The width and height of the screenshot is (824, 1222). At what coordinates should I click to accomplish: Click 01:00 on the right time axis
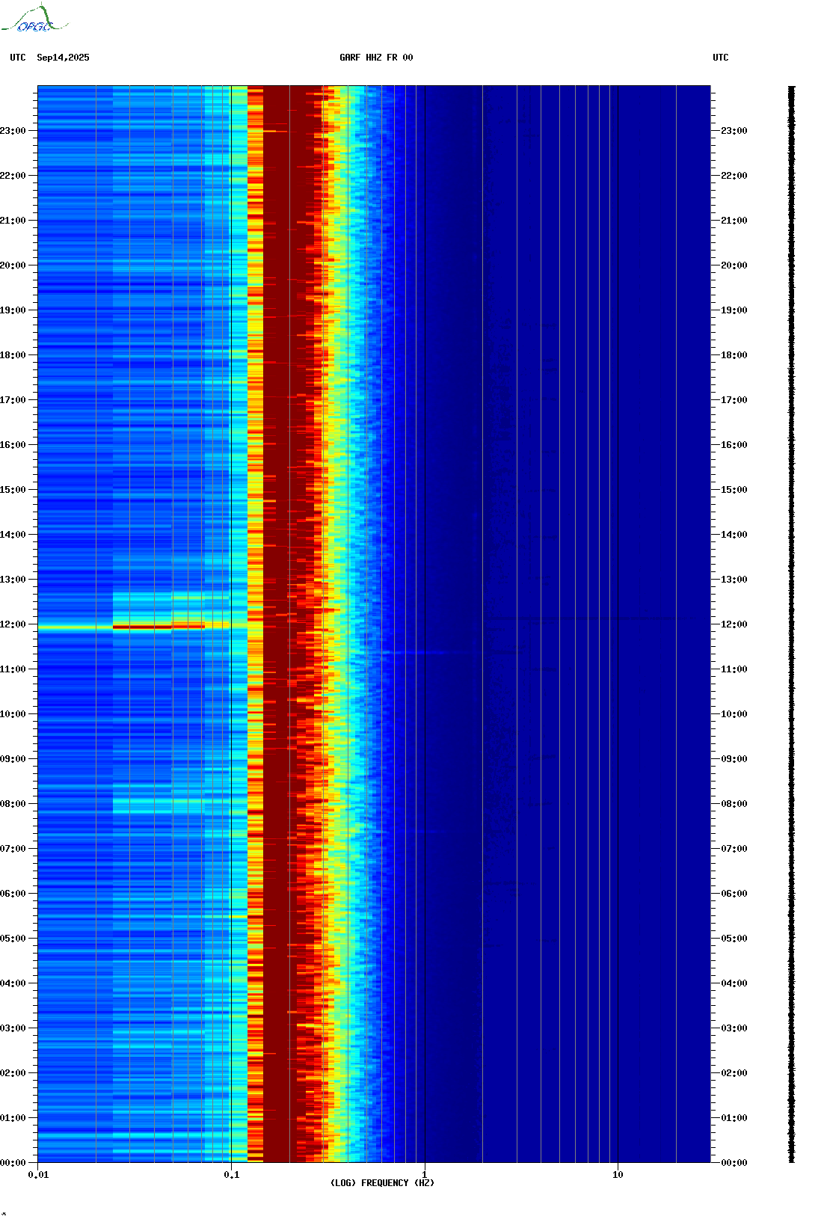(734, 1118)
